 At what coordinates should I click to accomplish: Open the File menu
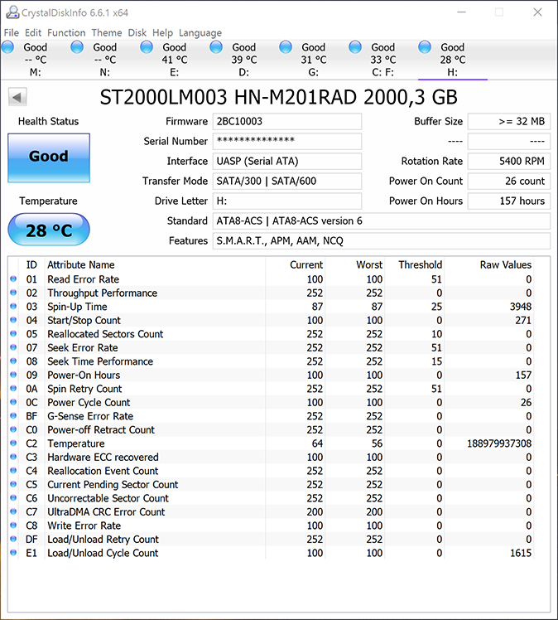12,33
